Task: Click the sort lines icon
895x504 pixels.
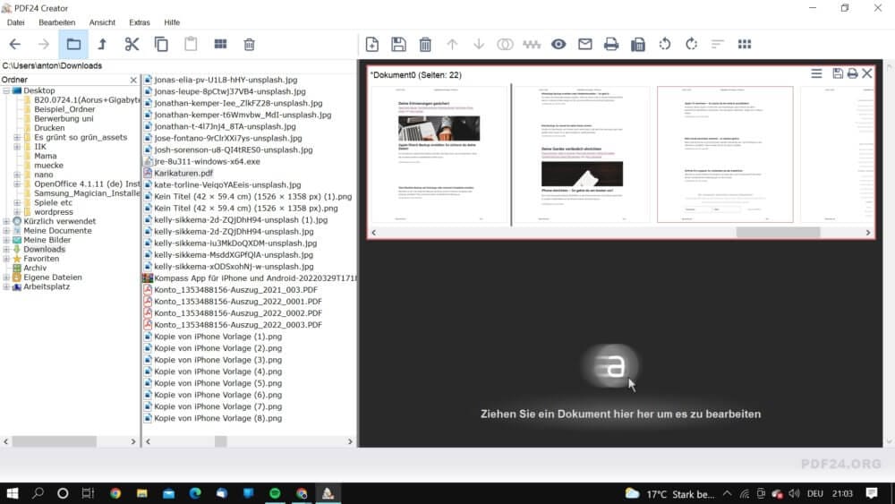Action: (x=718, y=44)
